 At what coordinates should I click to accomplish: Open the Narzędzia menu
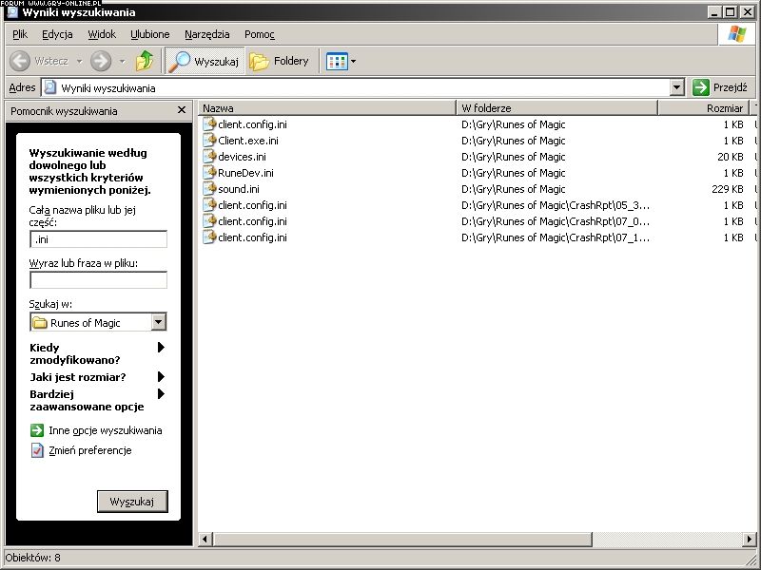[207, 34]
